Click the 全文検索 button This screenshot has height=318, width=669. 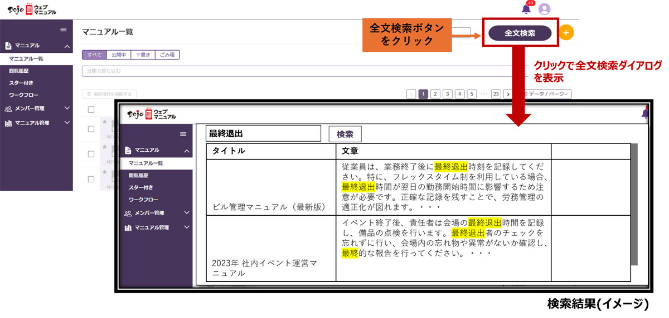(520, 33)
